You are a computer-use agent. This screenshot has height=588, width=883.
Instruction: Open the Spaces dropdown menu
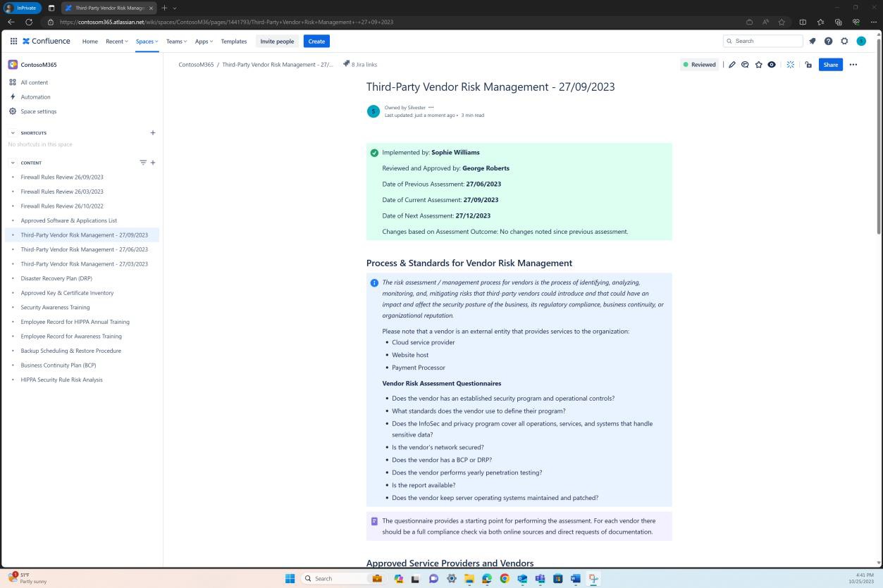click(145, 41)
